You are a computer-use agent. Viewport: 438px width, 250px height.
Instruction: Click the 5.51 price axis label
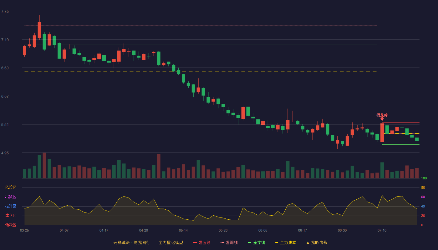pyautogui.click(x=5, y=125)
